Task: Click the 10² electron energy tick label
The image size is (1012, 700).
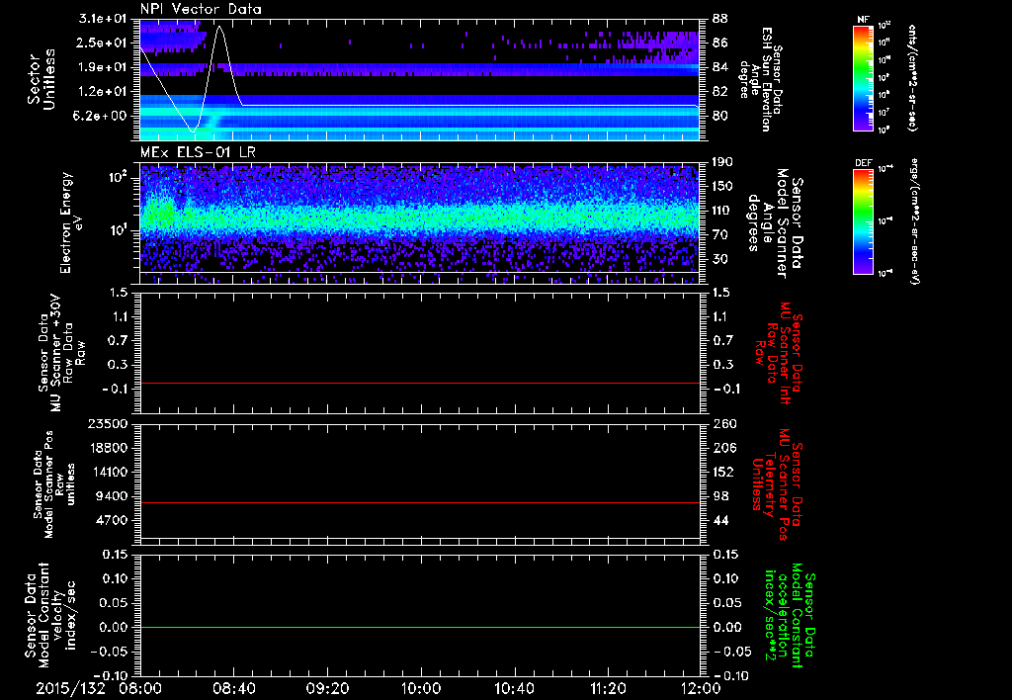Action: coord(118,177)
